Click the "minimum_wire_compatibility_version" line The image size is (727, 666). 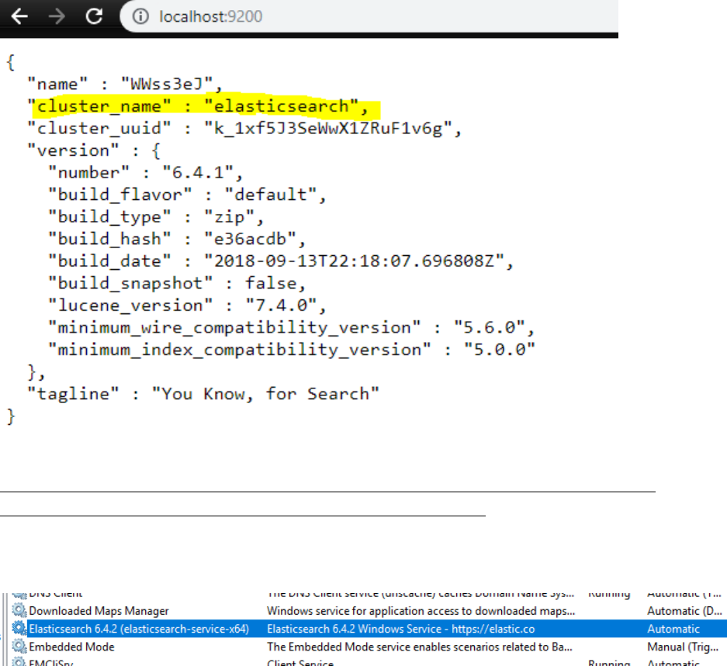(x=291, y=328)
